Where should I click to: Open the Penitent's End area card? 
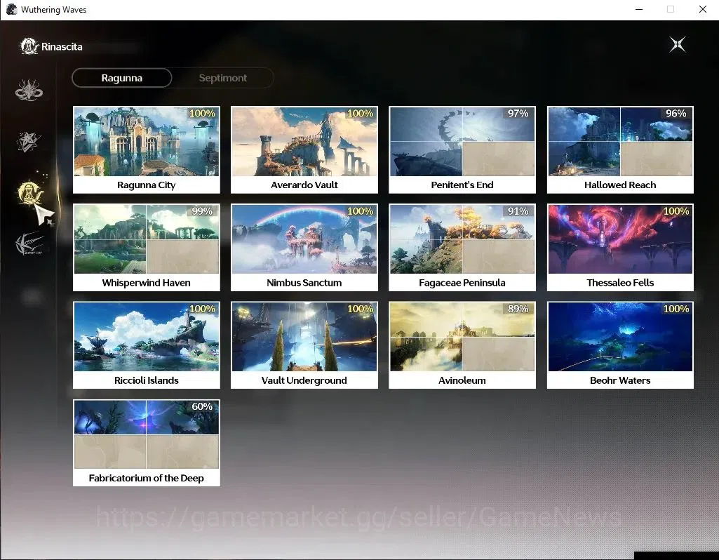pos(462,150)
